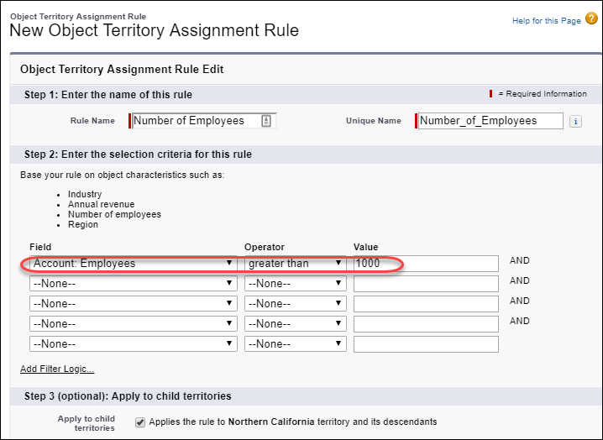Image resolution: width=603 pixels, height=440 pixels.
Task: Open the Account: Employees field dropdown
Action: 133,264
